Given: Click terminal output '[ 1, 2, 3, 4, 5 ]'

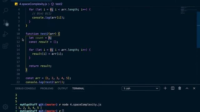Looking at the screenshot, I should coord(28,108).
